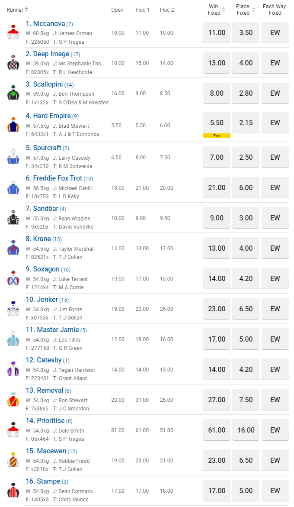The height and width of the screenshot is (507, 294).
Task: Click Deep Image's checkered silks icon
Action: click(x=13, y=63)
